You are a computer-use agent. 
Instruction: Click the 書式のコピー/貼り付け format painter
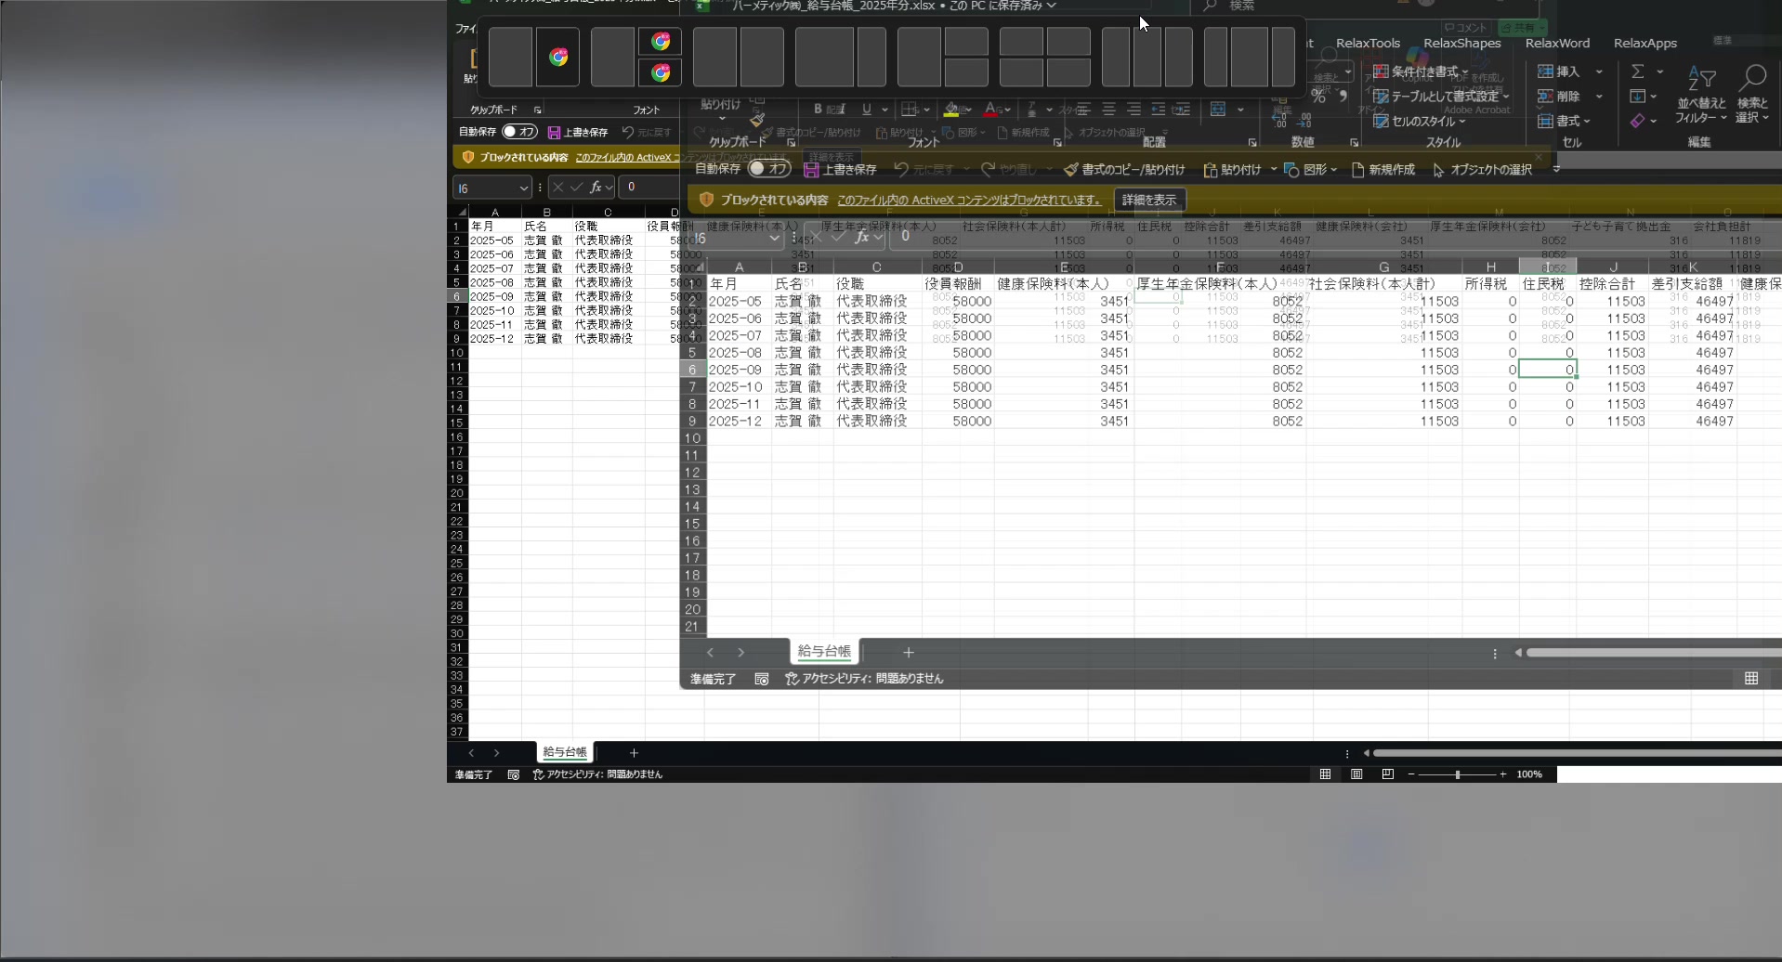[x=1124, y=170]
